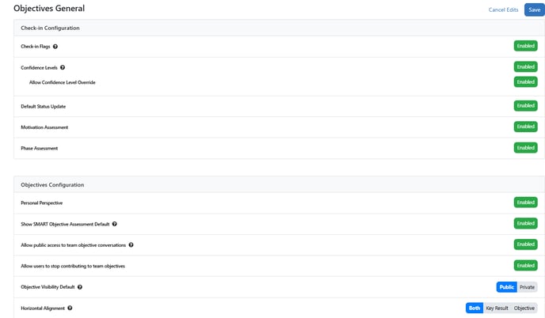The width and height of the screenshot is (545, 318).
Task: Toggle Confidence Levels Enabled switch
Action: coord(525,67)
